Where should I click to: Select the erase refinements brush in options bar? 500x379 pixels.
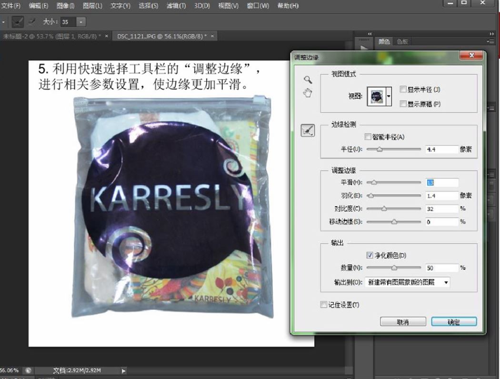tap(31, 21)
